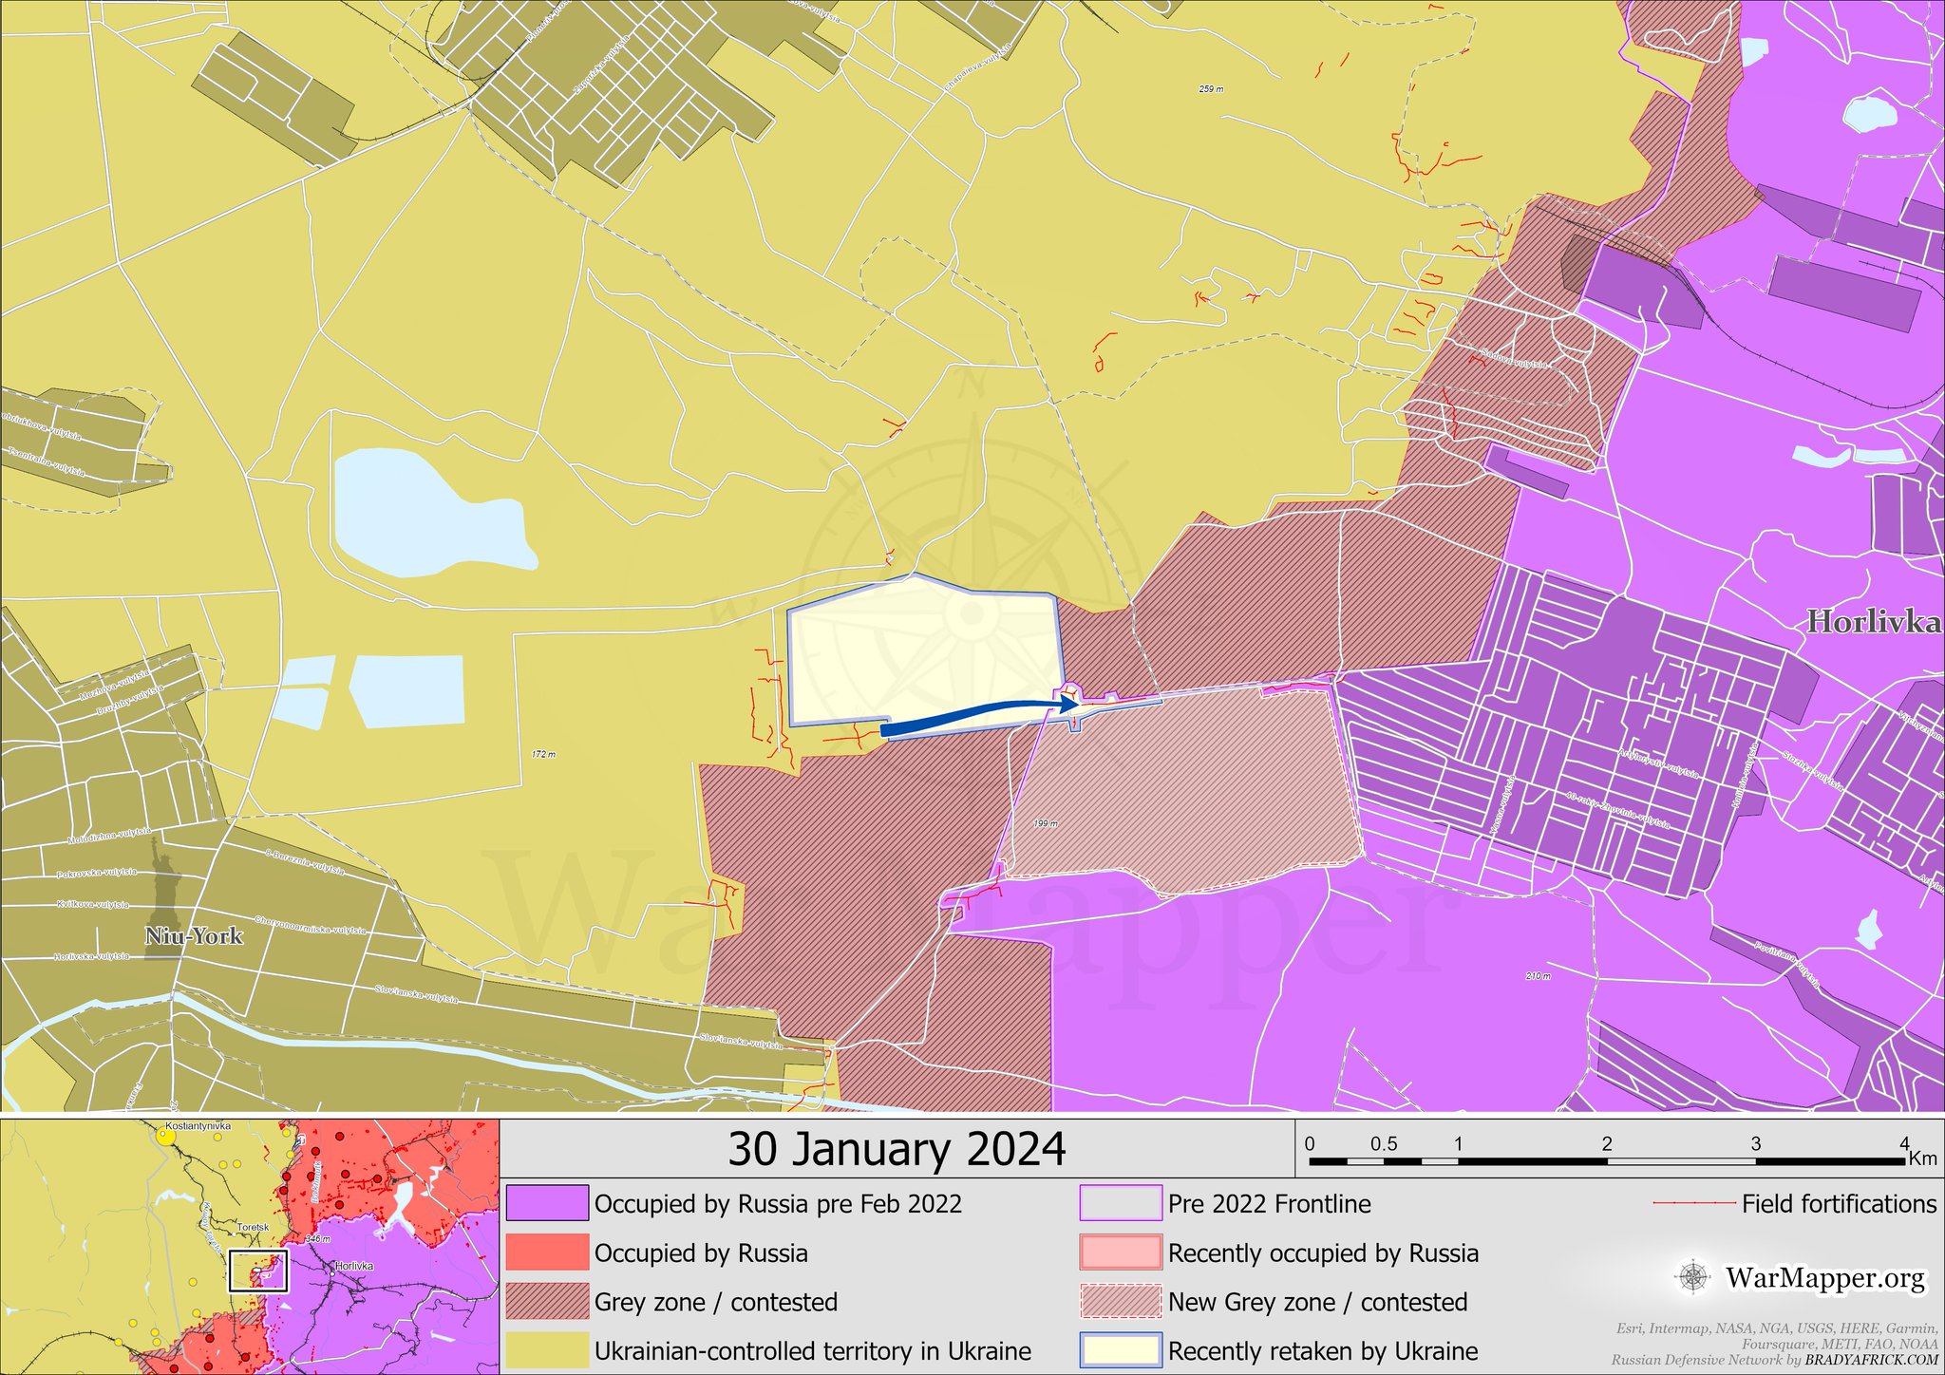This screenshot has height=1375, width=1945.
Task: Click the Horlivka city label on the map
Action: click(x=1873, y=622)
